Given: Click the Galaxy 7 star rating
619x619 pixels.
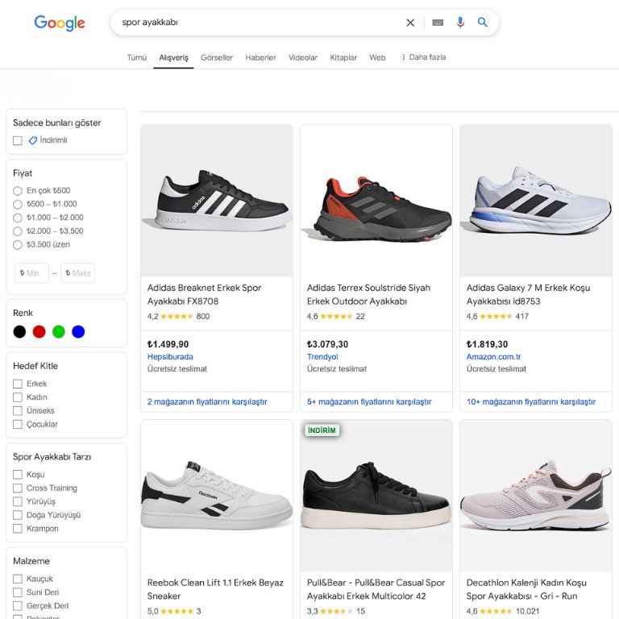Looking at the screenshot, I should [496, 316].
